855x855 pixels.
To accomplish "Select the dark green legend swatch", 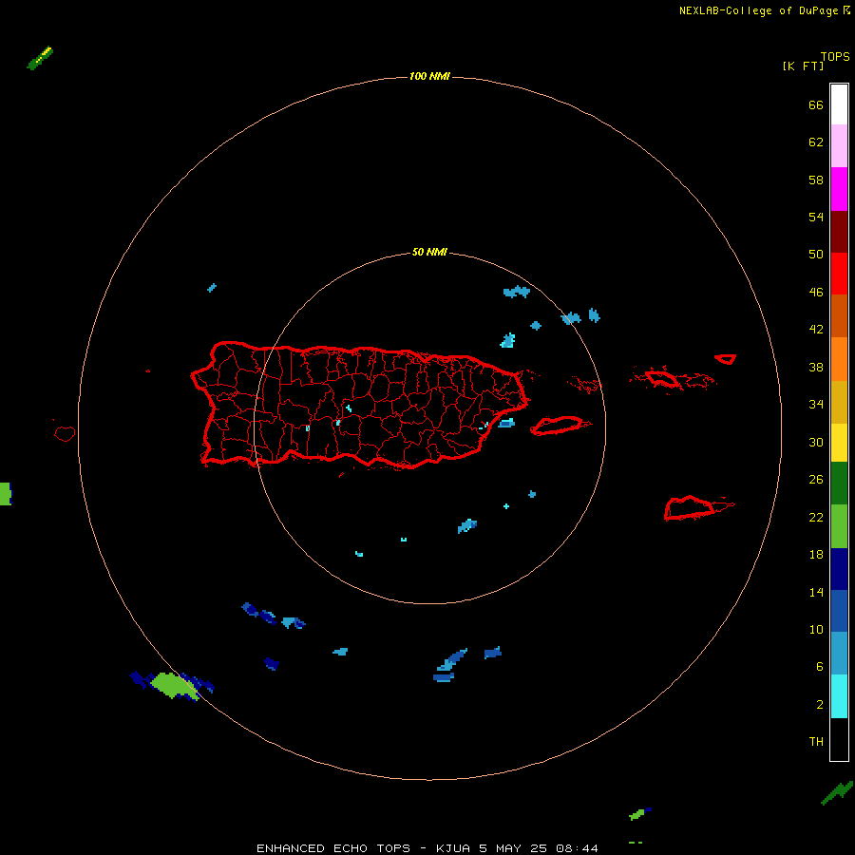I will pyautogui.click(x=839, y=484).
